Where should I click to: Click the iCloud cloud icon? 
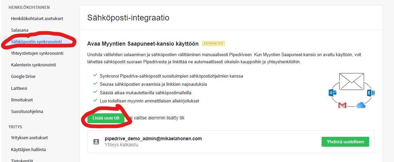pos(361,105)
